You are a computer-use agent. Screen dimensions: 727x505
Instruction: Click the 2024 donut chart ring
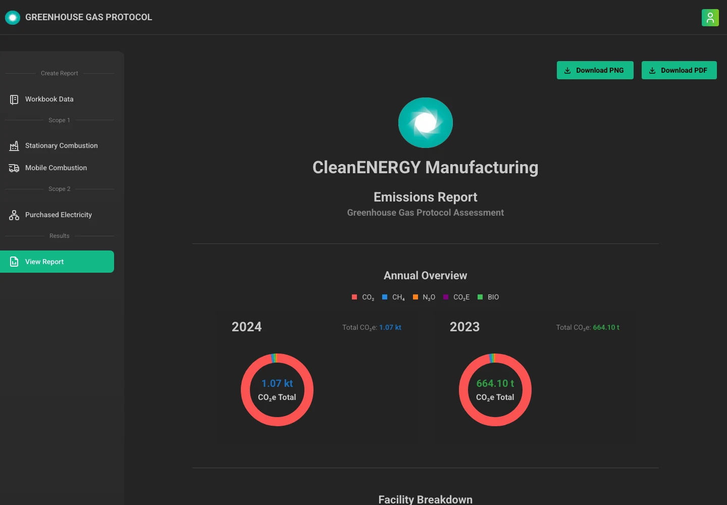(x=277, y=421)
